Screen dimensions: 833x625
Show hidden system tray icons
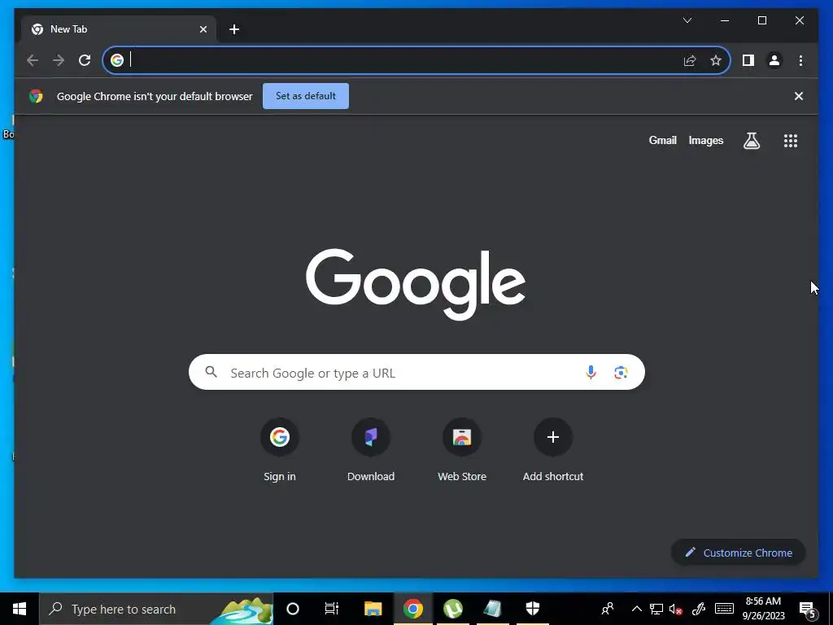coord(636,609)
